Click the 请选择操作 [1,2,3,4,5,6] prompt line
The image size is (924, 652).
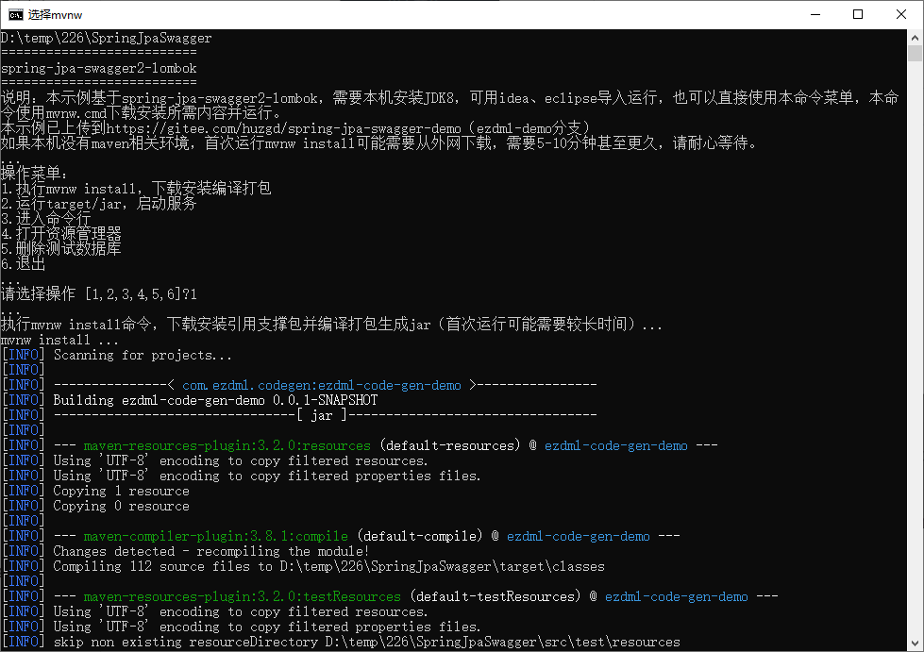98,294
